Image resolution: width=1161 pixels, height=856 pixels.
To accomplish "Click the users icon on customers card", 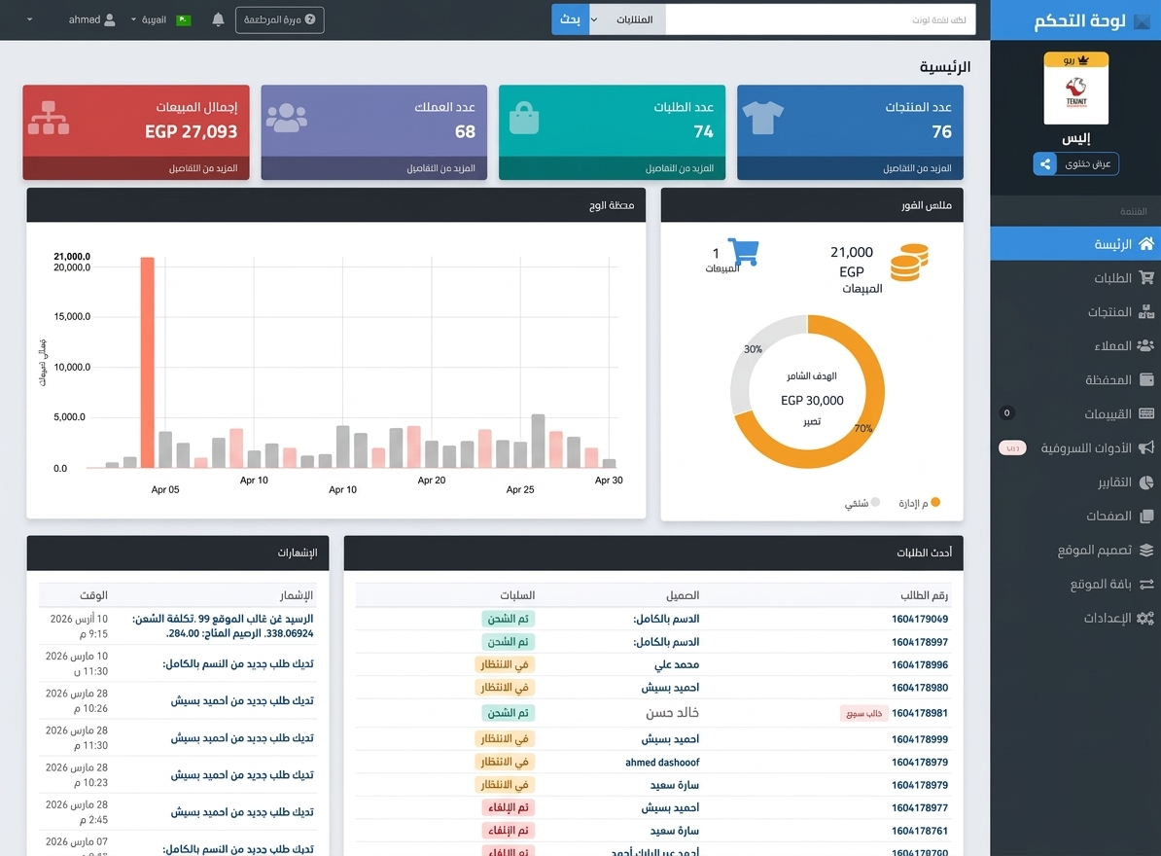I will pyautogui.click(x=286, y=118).
